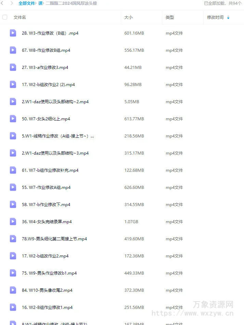Screen dimensions: 244x325
Task: Toggle sort order arrows beside 修改时间
Action: tap(228, 17)
